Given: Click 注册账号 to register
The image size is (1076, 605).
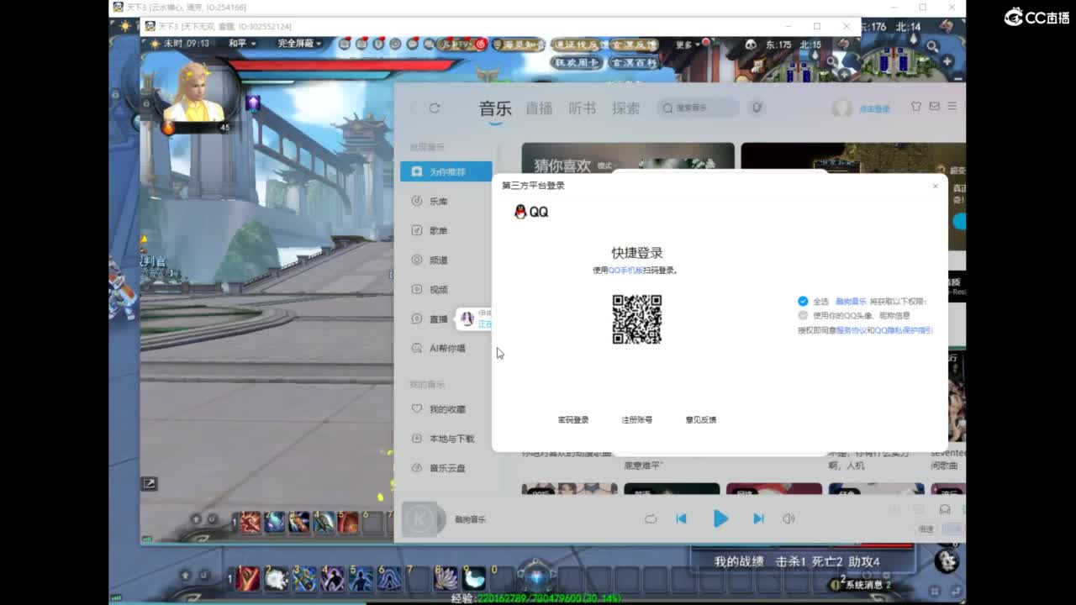Looking at the screenshot, I should tap(636, 419).
